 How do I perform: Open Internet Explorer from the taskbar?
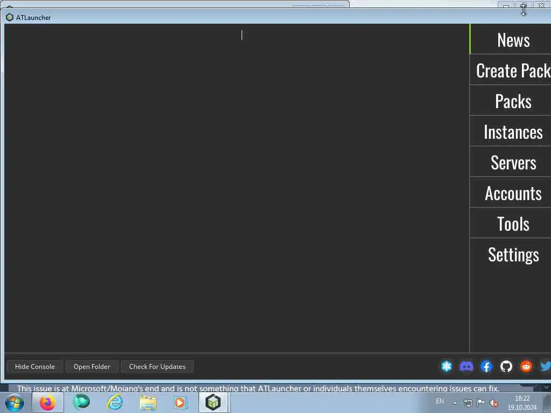(x=115, y=402)
